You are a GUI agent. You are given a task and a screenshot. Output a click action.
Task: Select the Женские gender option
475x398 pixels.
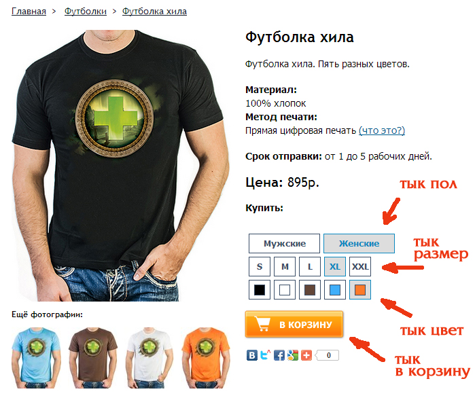click(x=359, y=243)
